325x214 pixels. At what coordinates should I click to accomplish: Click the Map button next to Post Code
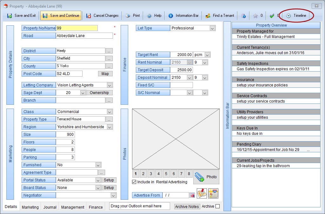point(105,74)
